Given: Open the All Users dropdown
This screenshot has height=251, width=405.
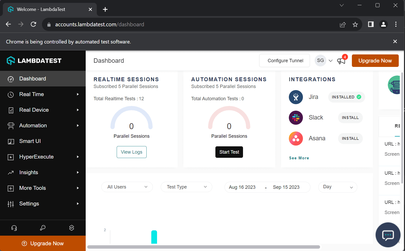Looking at the screenshot, I should coord(127,187).
